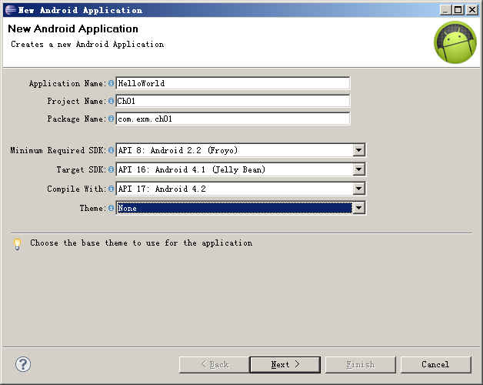
Task: Open the Compile With dropdown list
Action: (x=358, y=189)
